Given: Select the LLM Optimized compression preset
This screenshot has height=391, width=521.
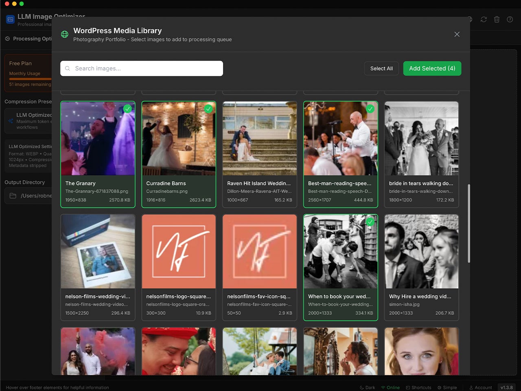Looking at the screenshot, I should click(28, 121).
